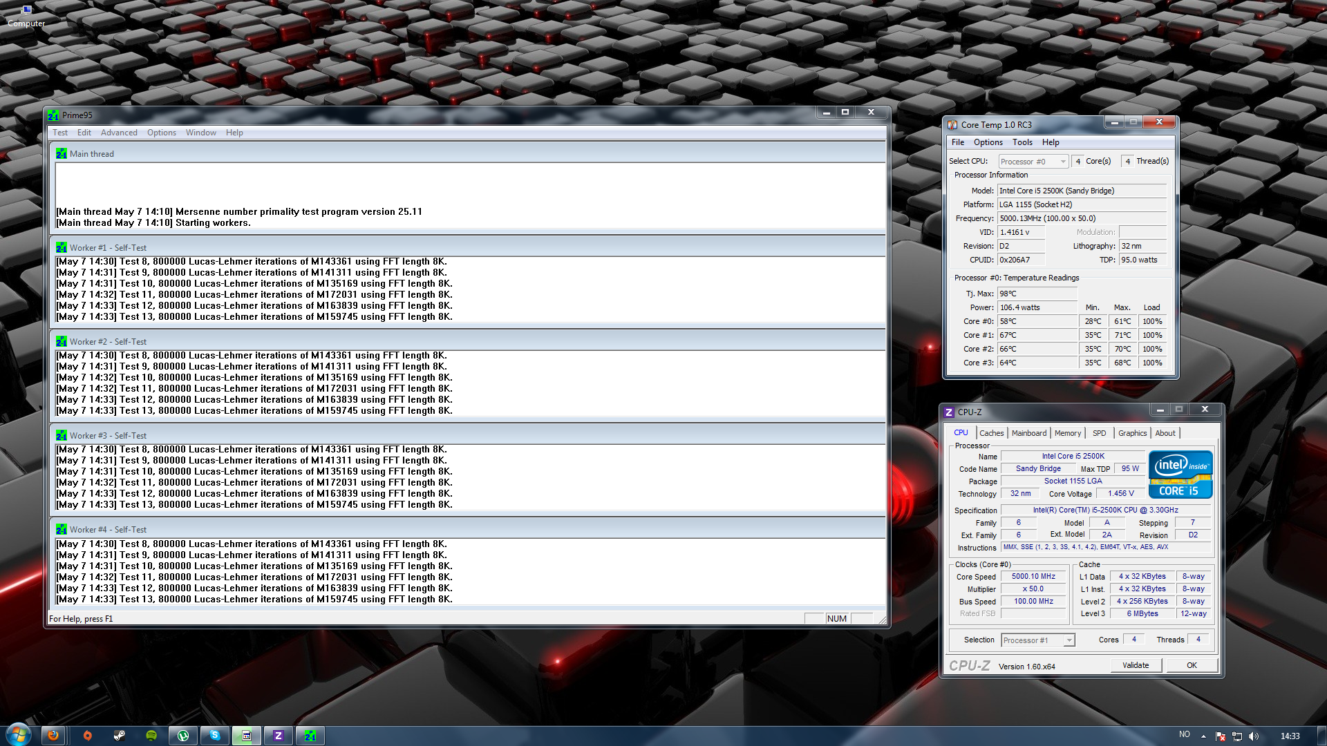Viewport: 1327px width, 746px height.
Task: Click the Worker #3 Self-Test icon
Action: tap(62, 435)
